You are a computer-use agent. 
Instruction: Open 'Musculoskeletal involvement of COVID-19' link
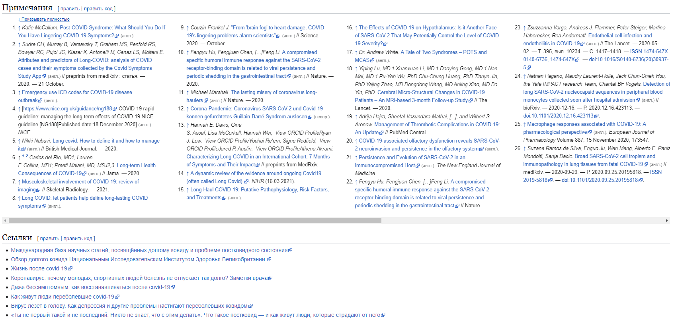tap(78, 186)
